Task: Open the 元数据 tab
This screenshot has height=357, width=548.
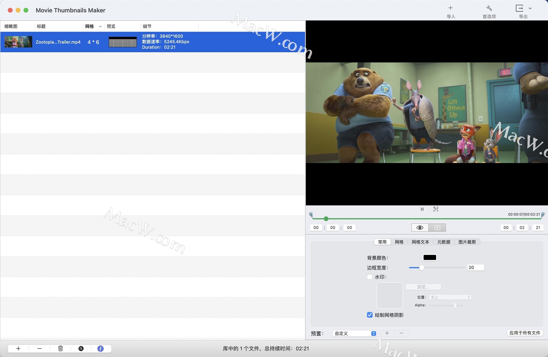Action: [x=444, y=242]
